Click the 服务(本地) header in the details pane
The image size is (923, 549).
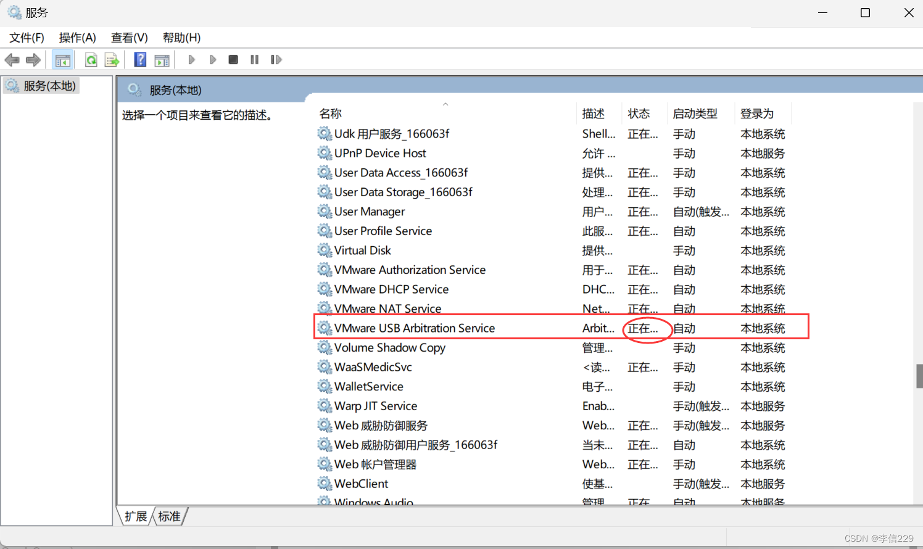(x=175, y=90)
